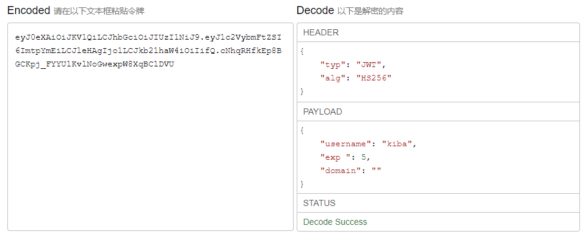This screenshot has width=583, height=234.
Task: Select the PAYLOAD section title
Action: coord(323,112)
